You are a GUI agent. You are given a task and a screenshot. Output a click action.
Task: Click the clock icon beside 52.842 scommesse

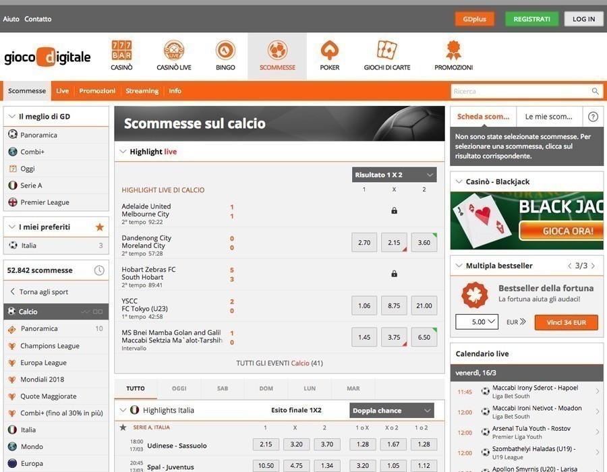click(99, 270)
